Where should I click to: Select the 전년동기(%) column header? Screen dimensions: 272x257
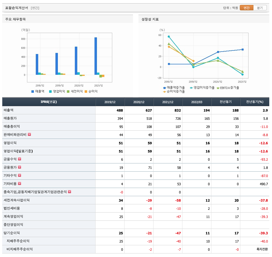tap(255, 102)
